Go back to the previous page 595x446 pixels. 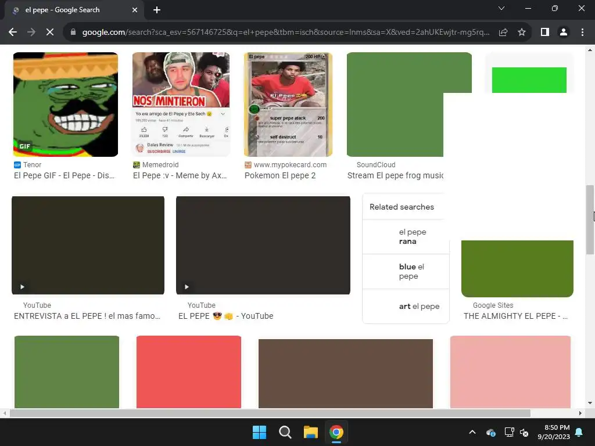pyautogui.click(x=13, y=33)
